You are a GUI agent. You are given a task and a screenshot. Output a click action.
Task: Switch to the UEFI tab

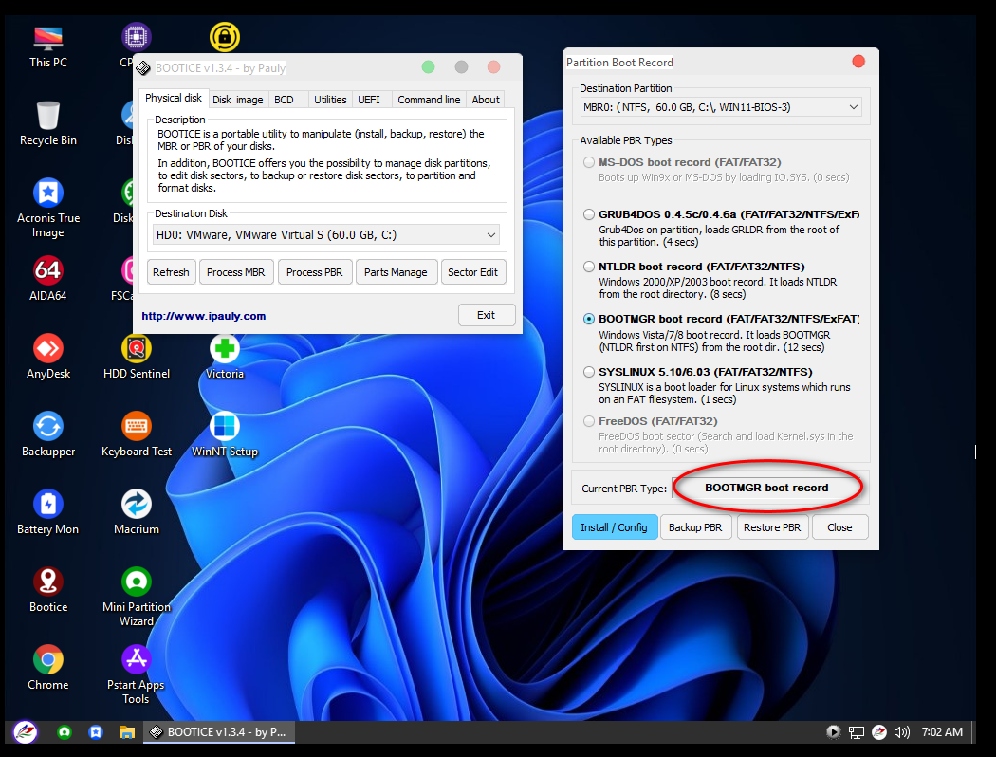tap(368, 100)
